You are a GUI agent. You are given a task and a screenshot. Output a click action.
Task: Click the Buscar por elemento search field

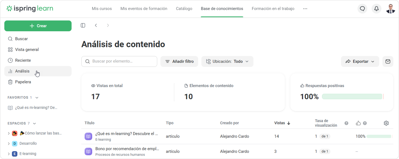point(119,61)
